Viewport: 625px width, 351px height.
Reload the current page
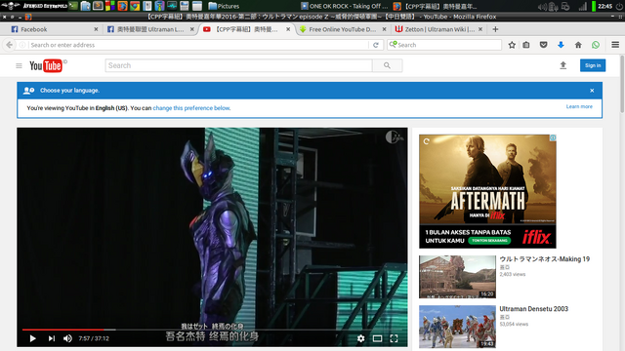click(375, 45)
